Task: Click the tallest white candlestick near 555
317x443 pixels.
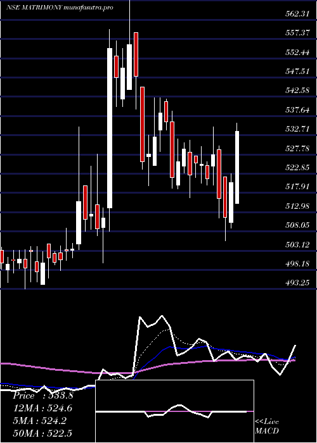Action: tap(110, 128)
